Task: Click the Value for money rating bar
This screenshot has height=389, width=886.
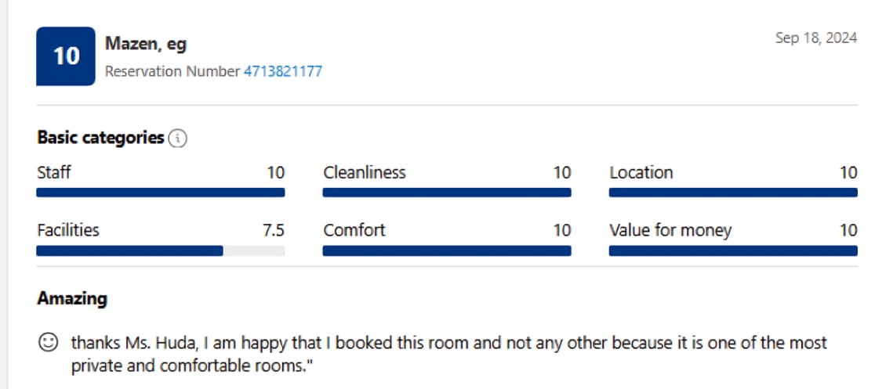Action: click(x=733, y=251)
